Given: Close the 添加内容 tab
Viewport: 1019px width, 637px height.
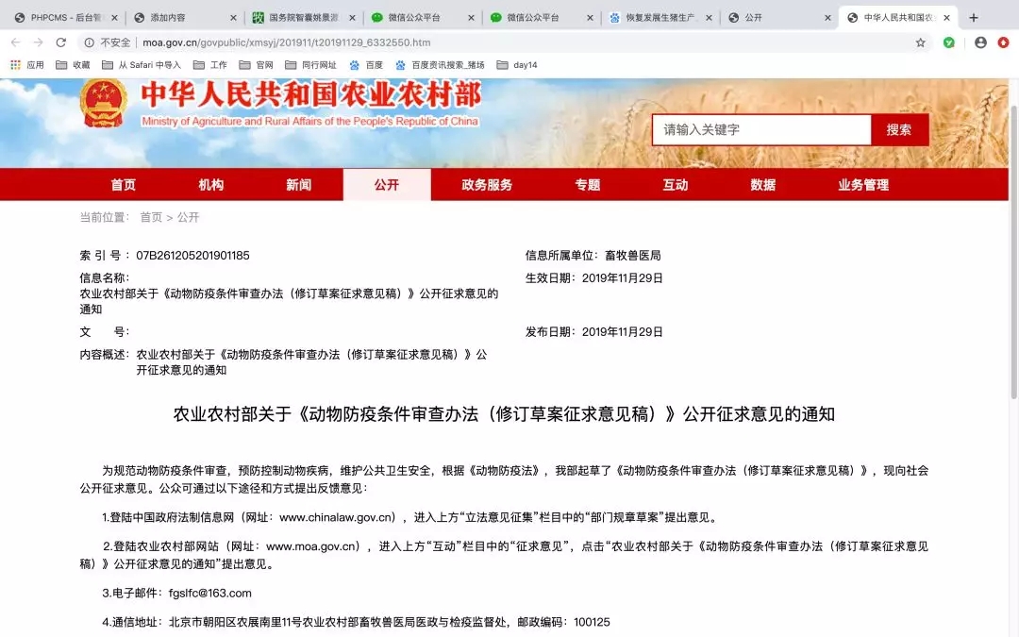Looking at the screenshot, I should tap(233, 18).
